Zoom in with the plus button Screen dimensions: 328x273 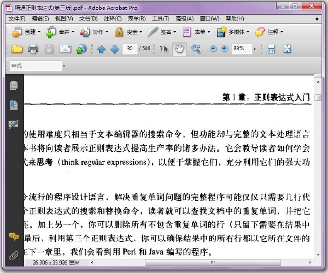click(x=225, y=49)
